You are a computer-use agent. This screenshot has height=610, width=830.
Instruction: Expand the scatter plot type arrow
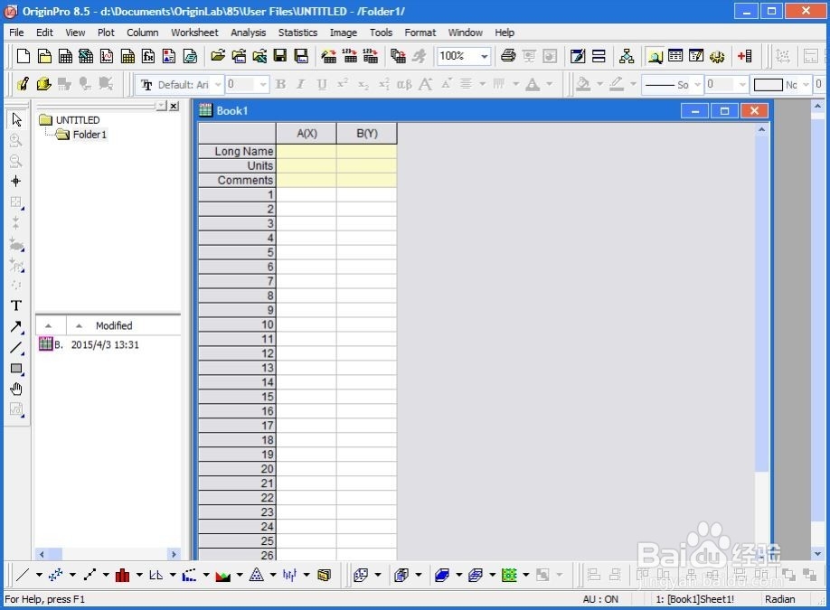coord(72,575)
